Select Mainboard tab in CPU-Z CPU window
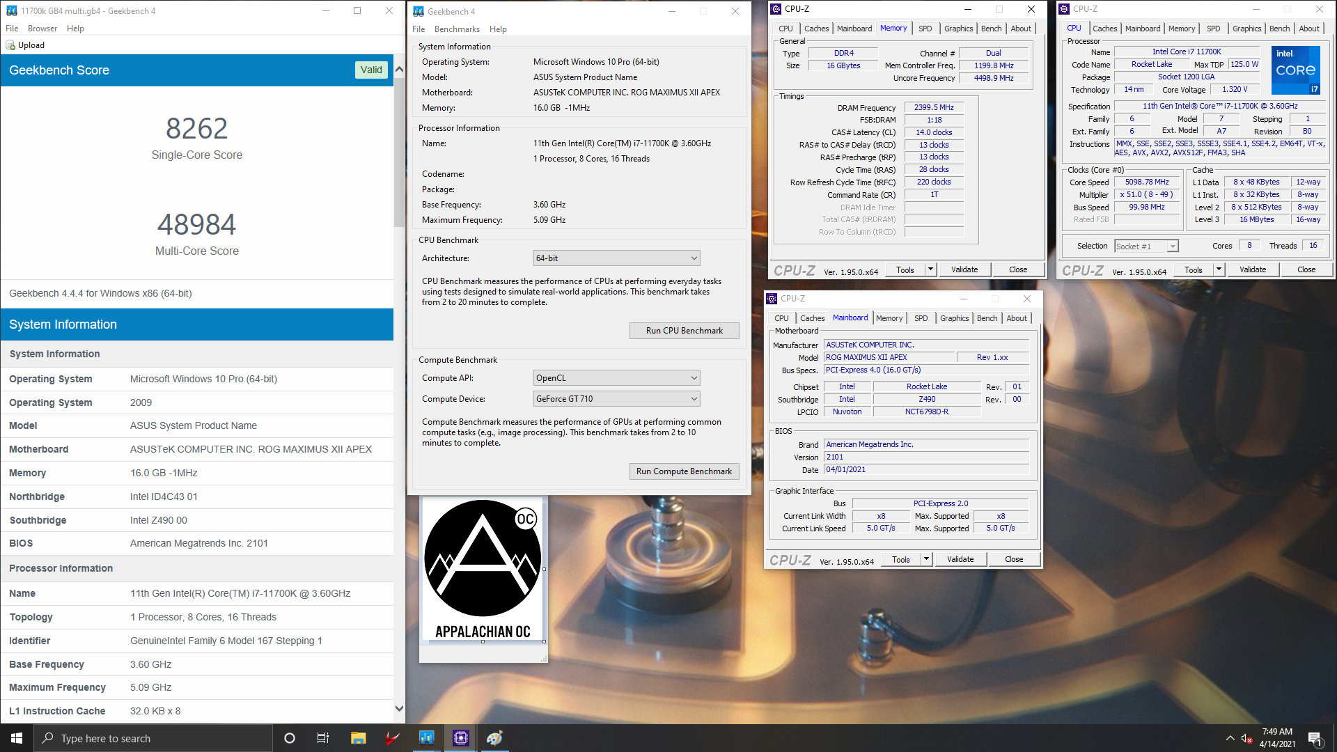This screenshot has width=1337, height=752. point(1143,29)
